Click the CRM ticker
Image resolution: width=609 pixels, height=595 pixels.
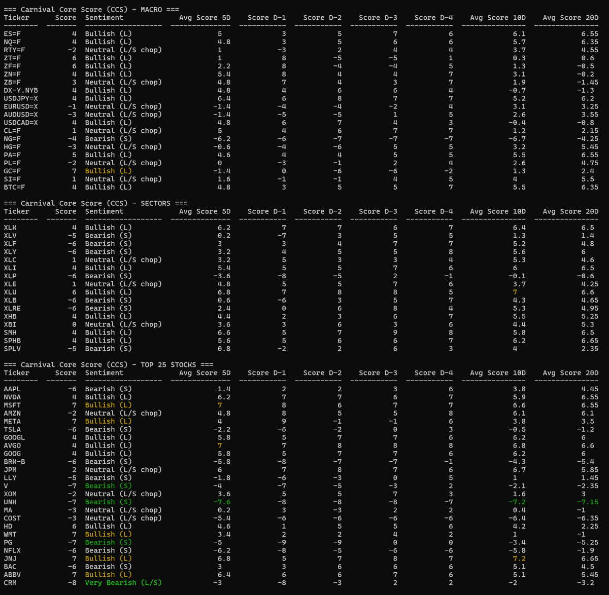point(10,583)
